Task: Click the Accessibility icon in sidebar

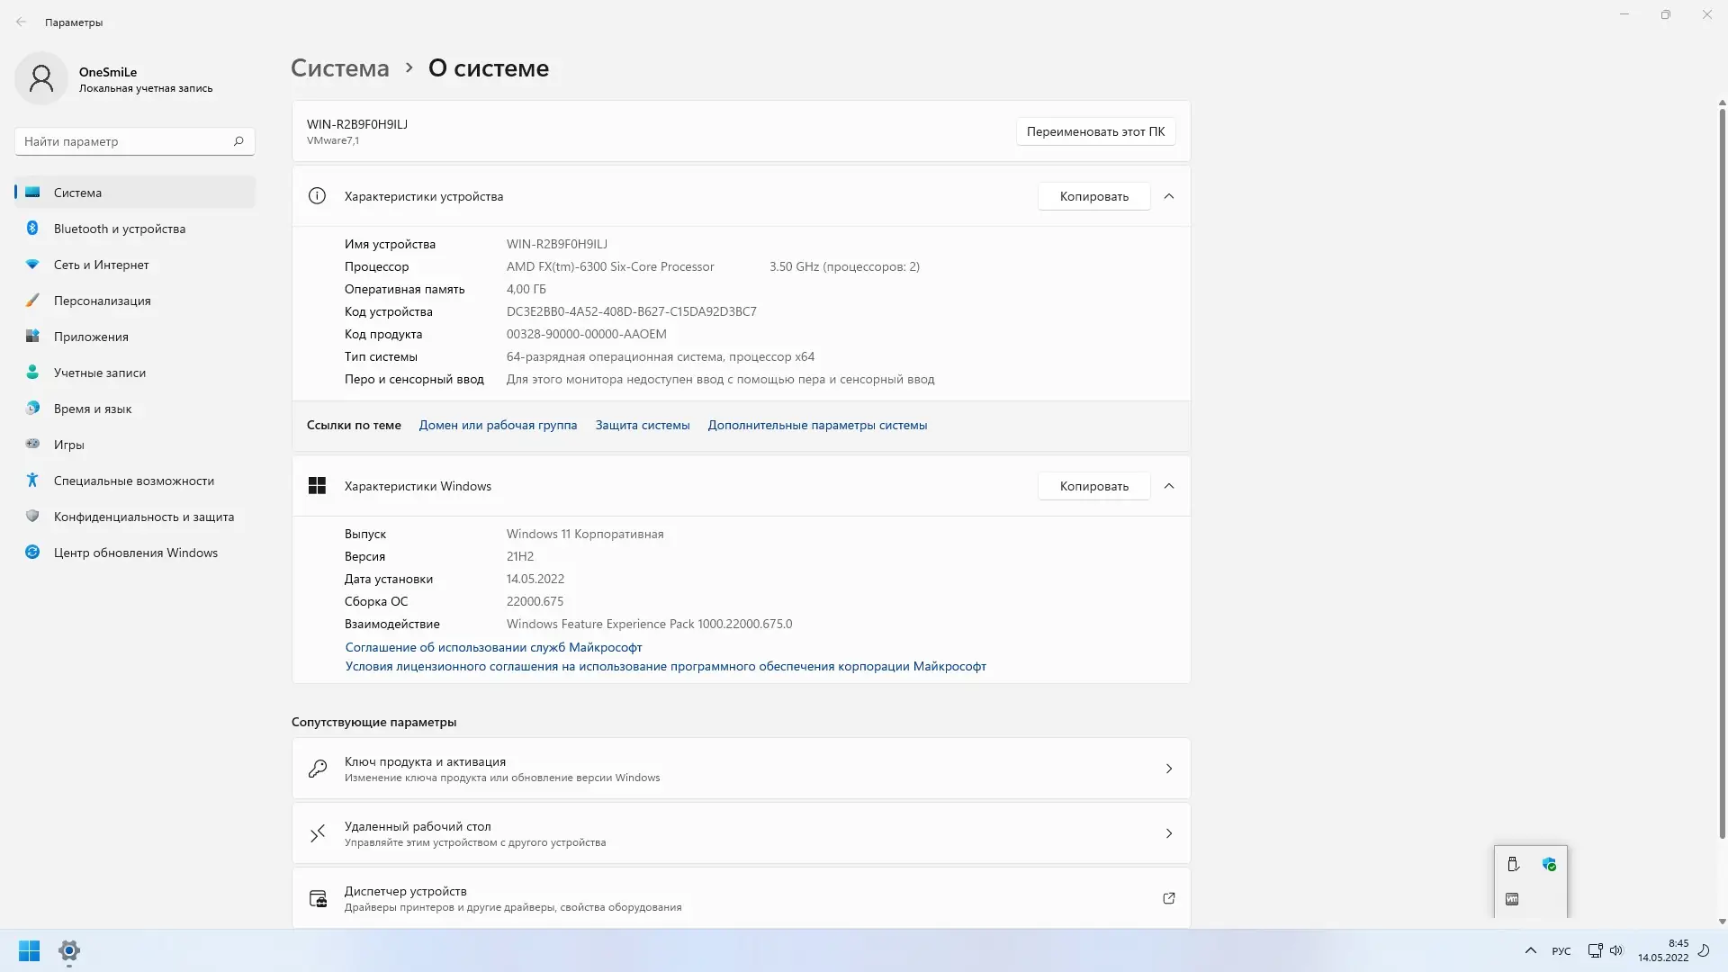Action: point(32,481)
